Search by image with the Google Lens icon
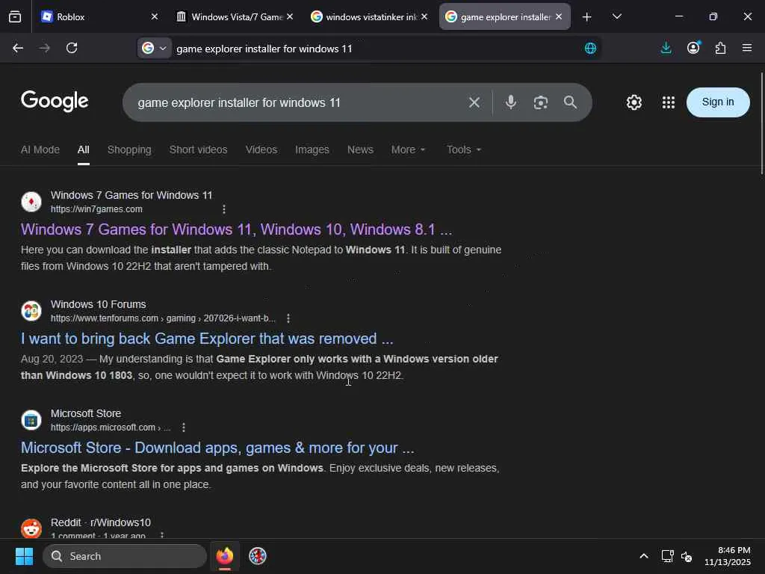The image size is (765, 574). coord(541,102)
